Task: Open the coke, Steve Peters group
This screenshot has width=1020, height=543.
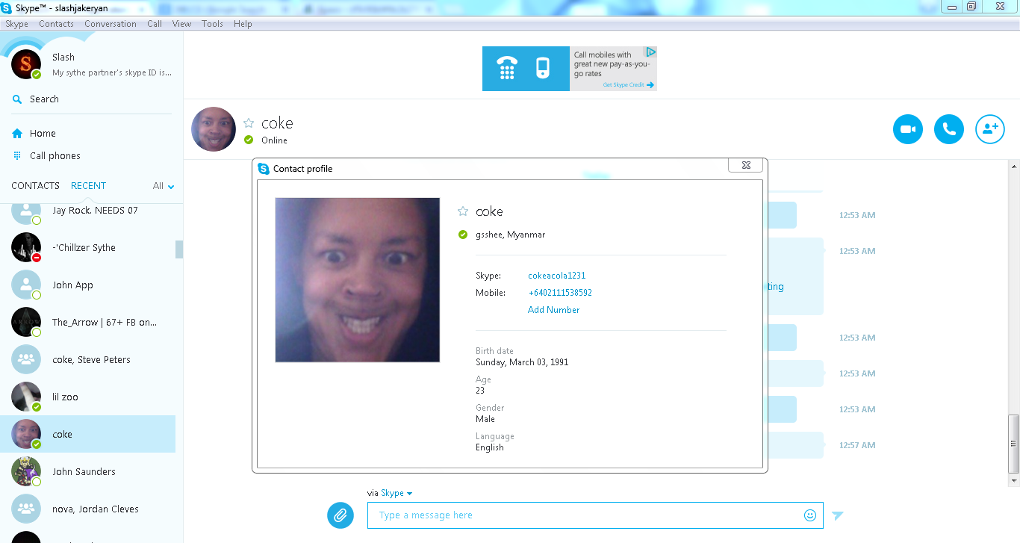Action: click(x=87, y=359)
